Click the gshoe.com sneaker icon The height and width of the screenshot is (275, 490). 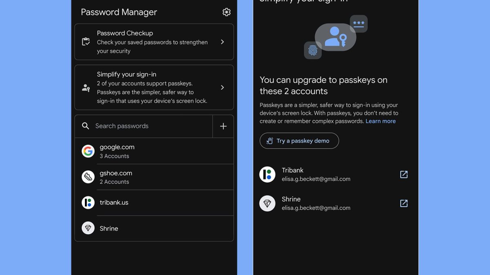[88, 177]
